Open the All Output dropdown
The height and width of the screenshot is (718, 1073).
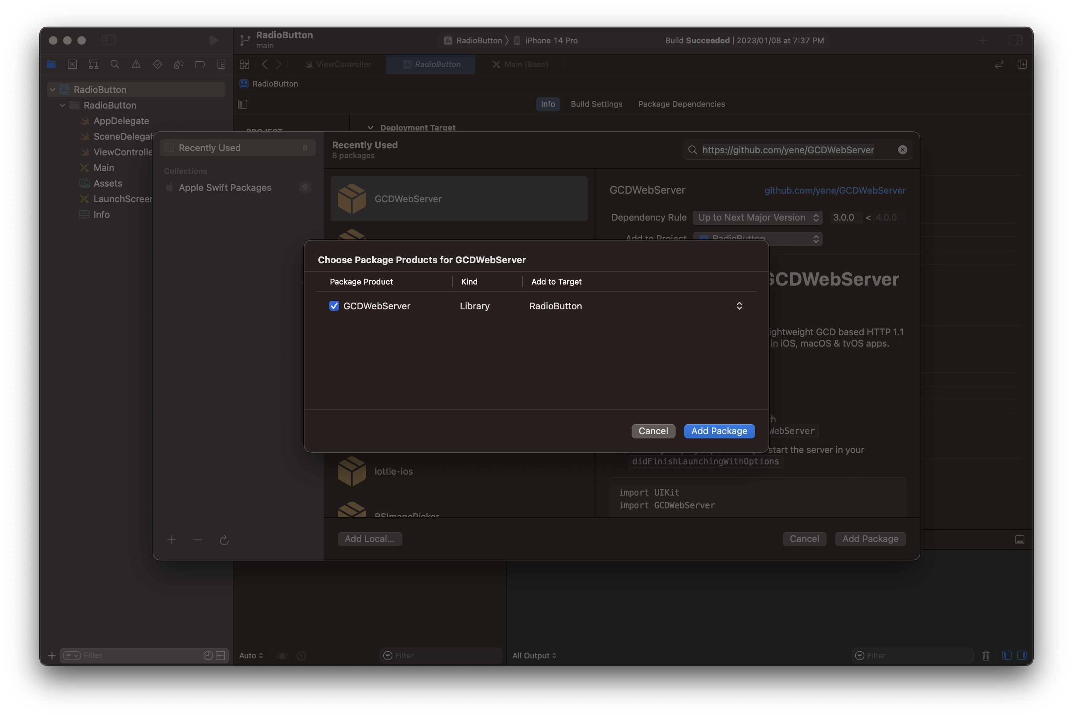534,655
